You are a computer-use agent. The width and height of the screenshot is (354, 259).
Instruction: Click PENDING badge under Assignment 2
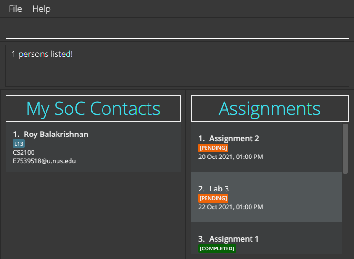click(x=213, y=148)
